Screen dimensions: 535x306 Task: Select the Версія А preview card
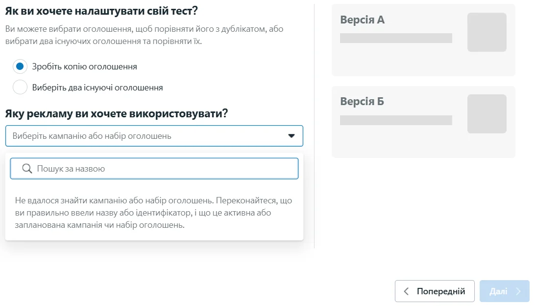click(422, 39)
